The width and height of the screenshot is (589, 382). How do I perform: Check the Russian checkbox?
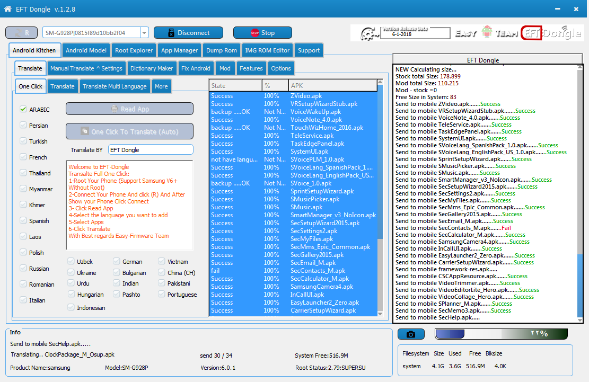(23, 268)
